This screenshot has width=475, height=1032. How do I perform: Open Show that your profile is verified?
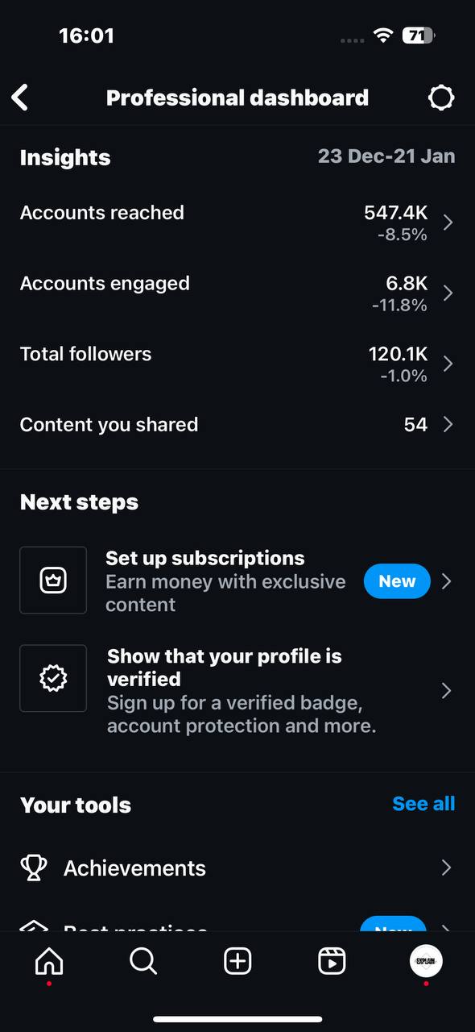click(237, 691)
